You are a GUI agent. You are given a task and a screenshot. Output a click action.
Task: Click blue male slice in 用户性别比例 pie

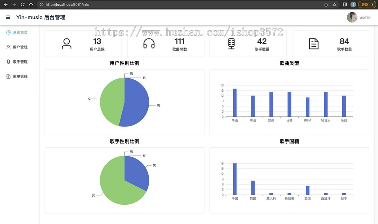click(136, 102)
